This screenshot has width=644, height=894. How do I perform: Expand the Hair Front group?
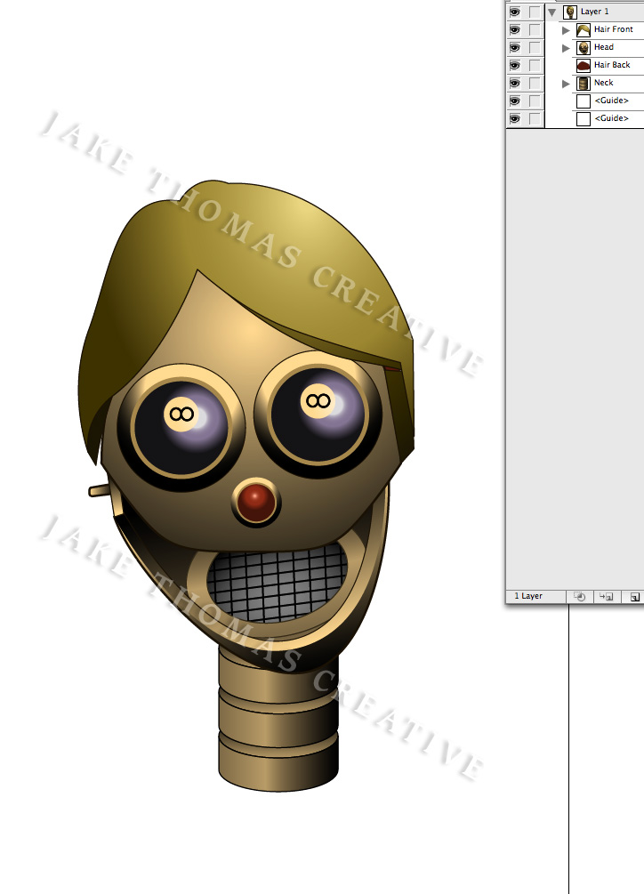(566, 29)
